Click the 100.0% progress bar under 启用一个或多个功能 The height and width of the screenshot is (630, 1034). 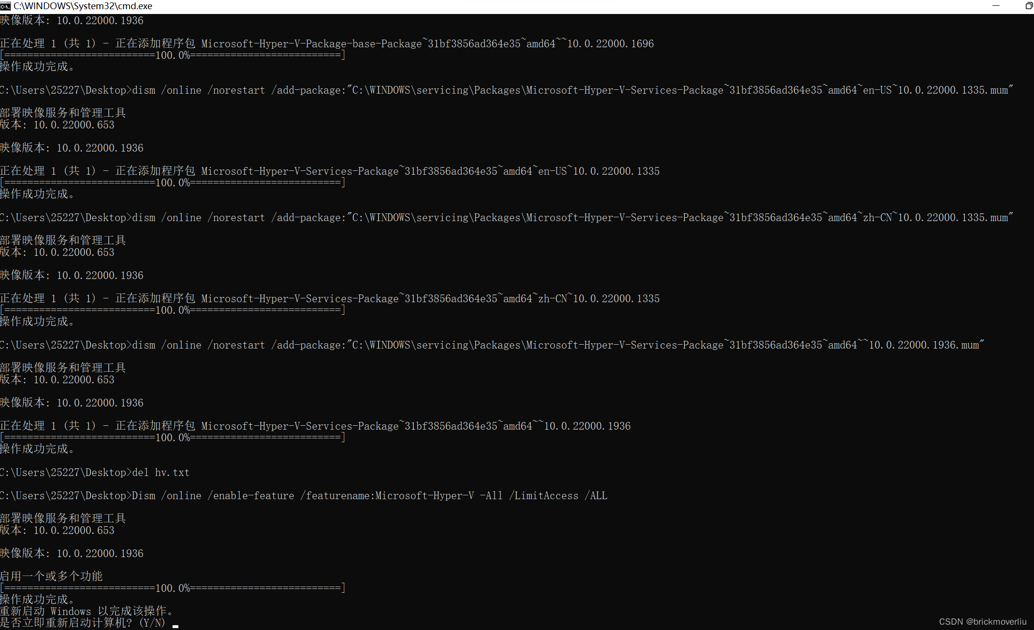[x=172, y=588]
